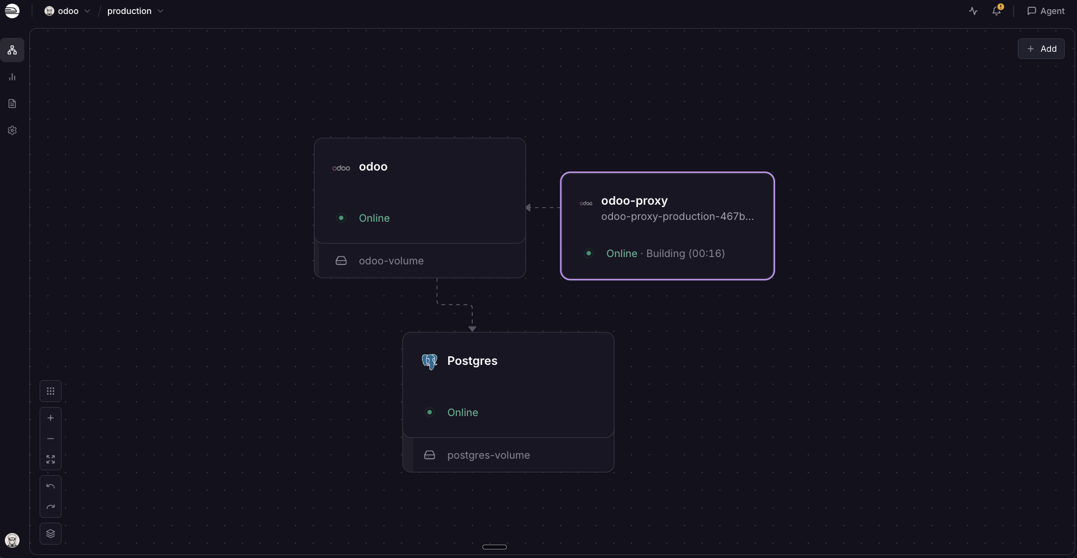
Task: Open the odoo project dropdown
Action: (67, 11)
